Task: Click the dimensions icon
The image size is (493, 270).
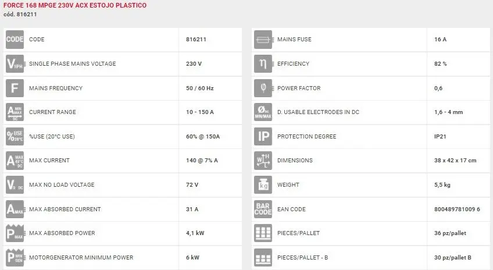Action: click(x=263, y=161)
